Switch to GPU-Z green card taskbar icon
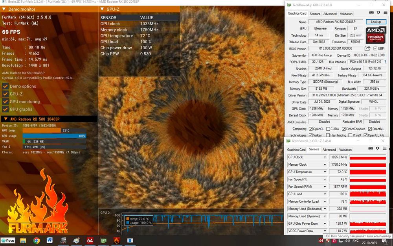393x246 pixels. point(103,240)
